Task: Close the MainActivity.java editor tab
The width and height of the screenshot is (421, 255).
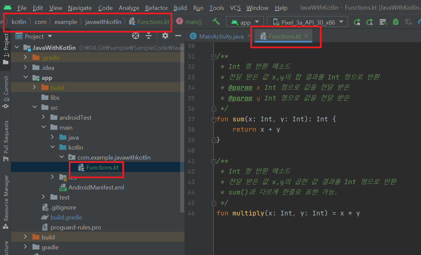Action: (x=249, y=36)
